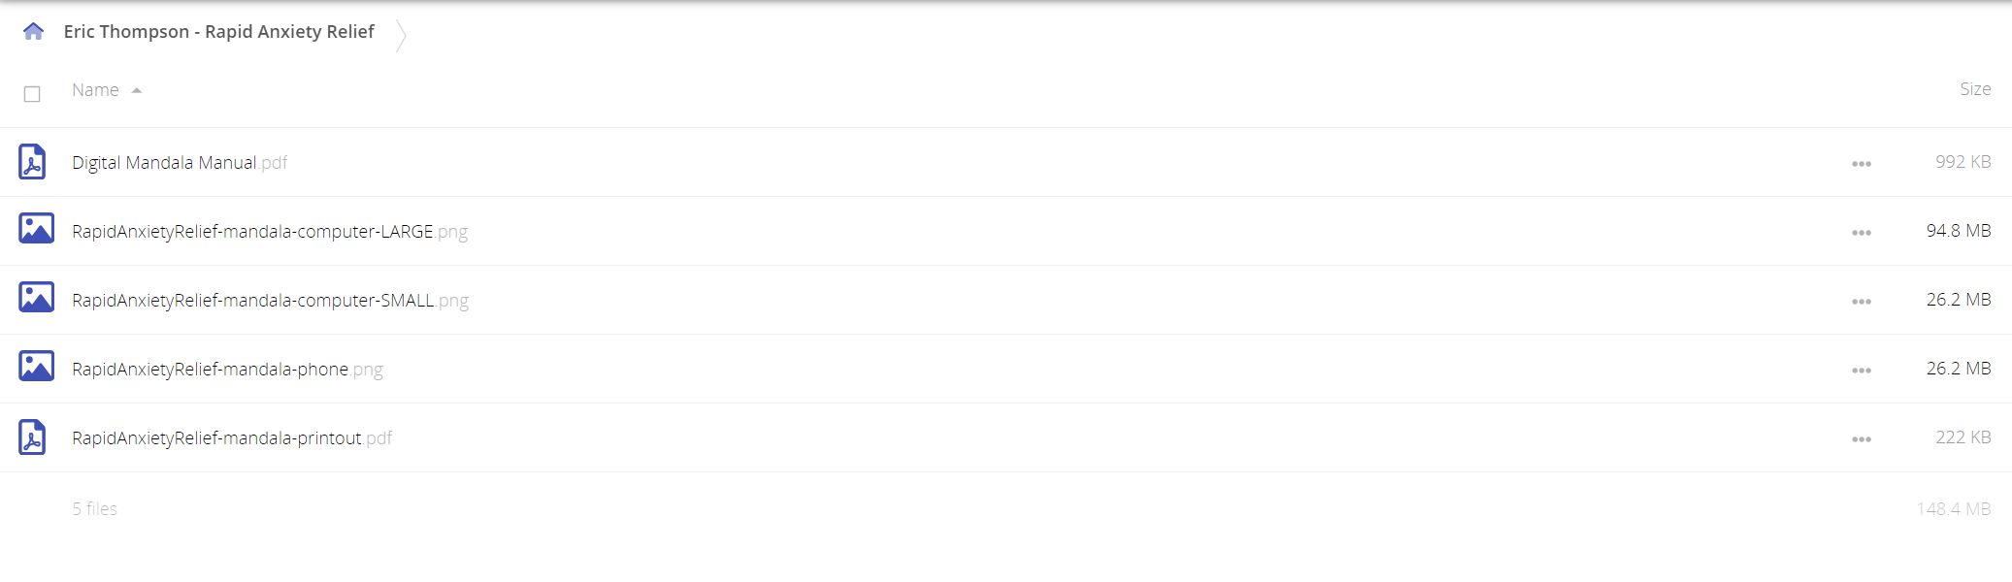The image size is (2012, 582).
Task: Sort files by Size column
Action: click(x=1974, y=89)
